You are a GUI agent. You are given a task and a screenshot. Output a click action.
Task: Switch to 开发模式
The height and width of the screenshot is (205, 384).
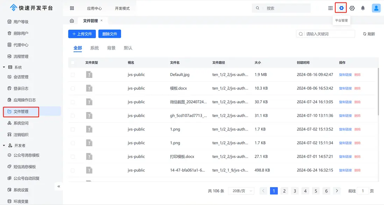(122, 8)
